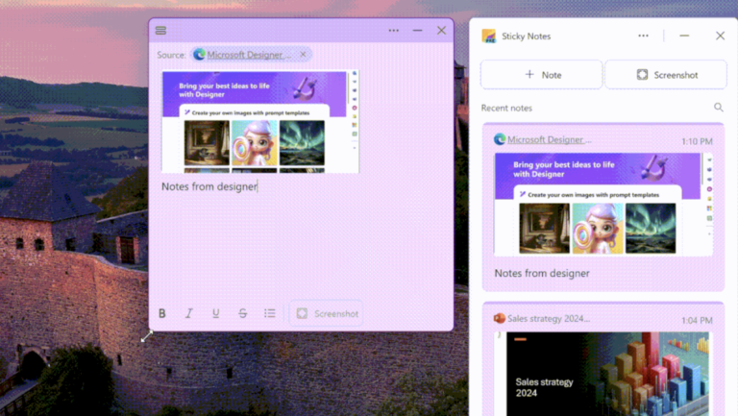Click Screenshot button in Sticky Notes list

[666, 75]
